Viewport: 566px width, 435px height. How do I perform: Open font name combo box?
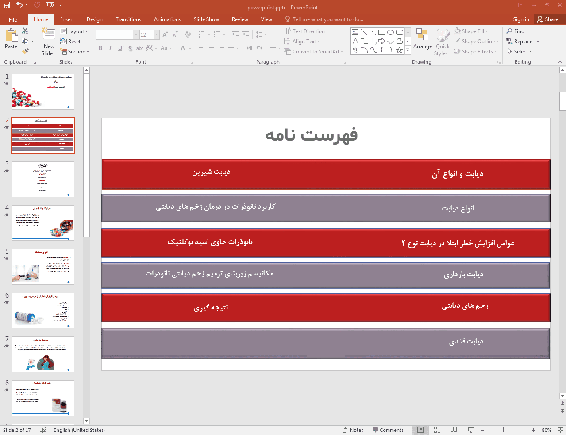point(117,34)
